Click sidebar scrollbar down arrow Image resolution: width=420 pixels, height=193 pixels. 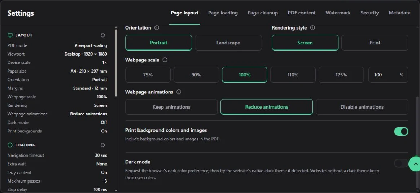[116, 190]
